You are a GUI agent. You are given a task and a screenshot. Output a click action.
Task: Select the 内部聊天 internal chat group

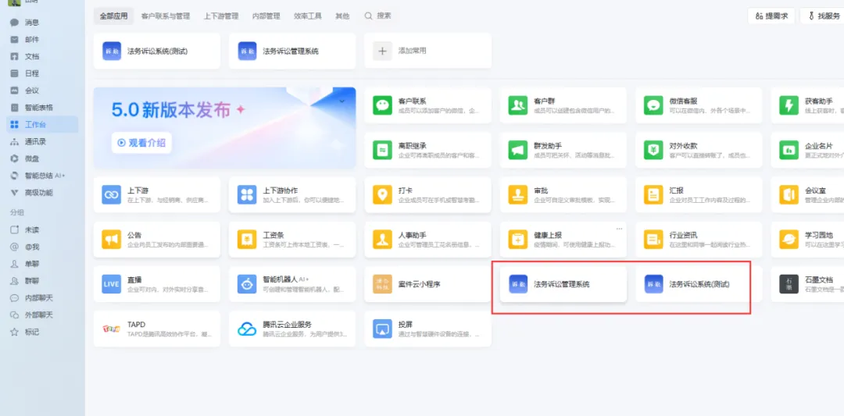(x=32, y=298)
